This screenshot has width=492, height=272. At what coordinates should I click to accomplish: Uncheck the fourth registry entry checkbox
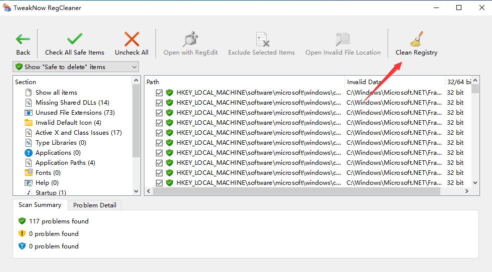[159, 123]
